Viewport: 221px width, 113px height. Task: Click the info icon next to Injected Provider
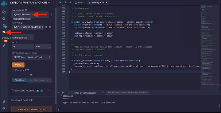[x=51, y=14]
